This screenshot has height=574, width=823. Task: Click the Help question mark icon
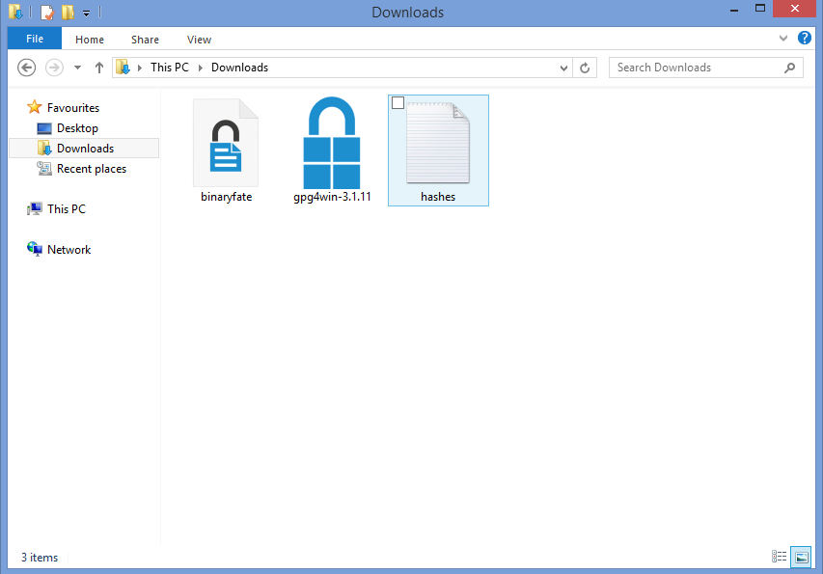pyautogui.click(x=805, y=39)
